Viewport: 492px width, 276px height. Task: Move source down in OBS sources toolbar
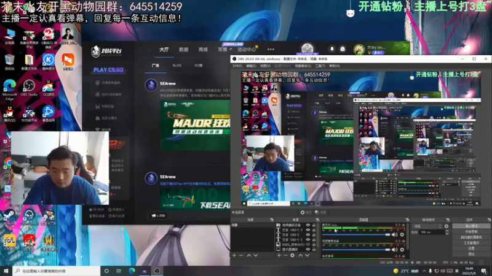tap(307, 255)
